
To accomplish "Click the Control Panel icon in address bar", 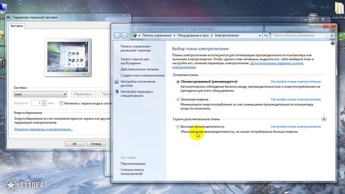I will [x=135, y=36].
